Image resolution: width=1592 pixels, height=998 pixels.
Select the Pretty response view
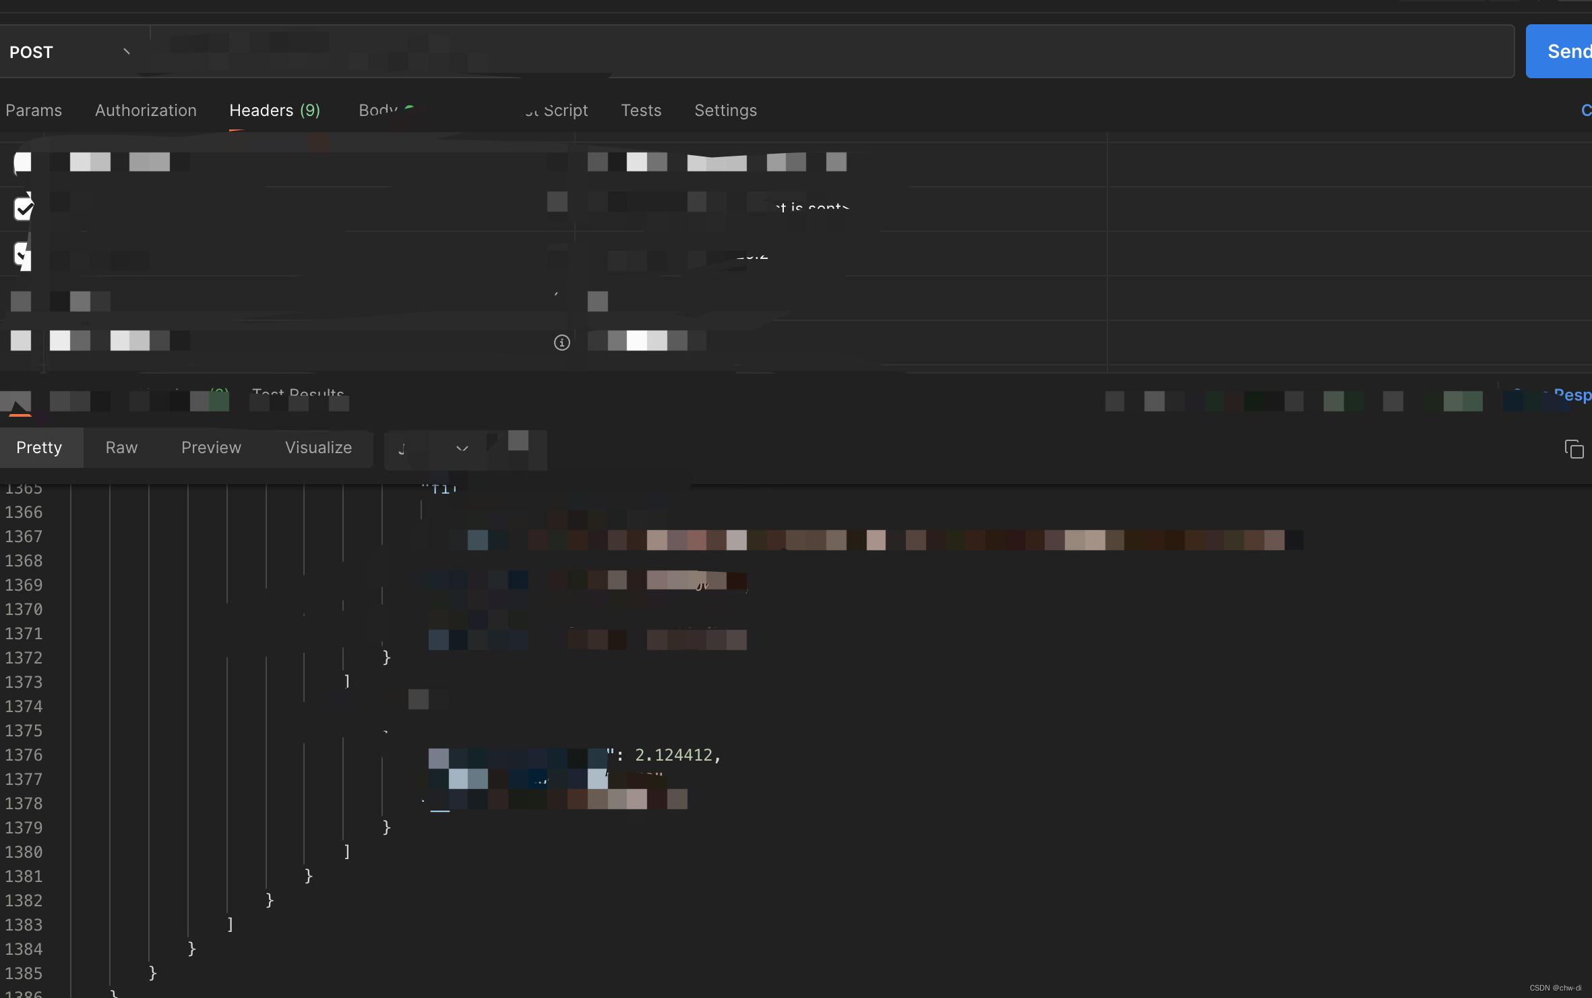tap(39, 448)
